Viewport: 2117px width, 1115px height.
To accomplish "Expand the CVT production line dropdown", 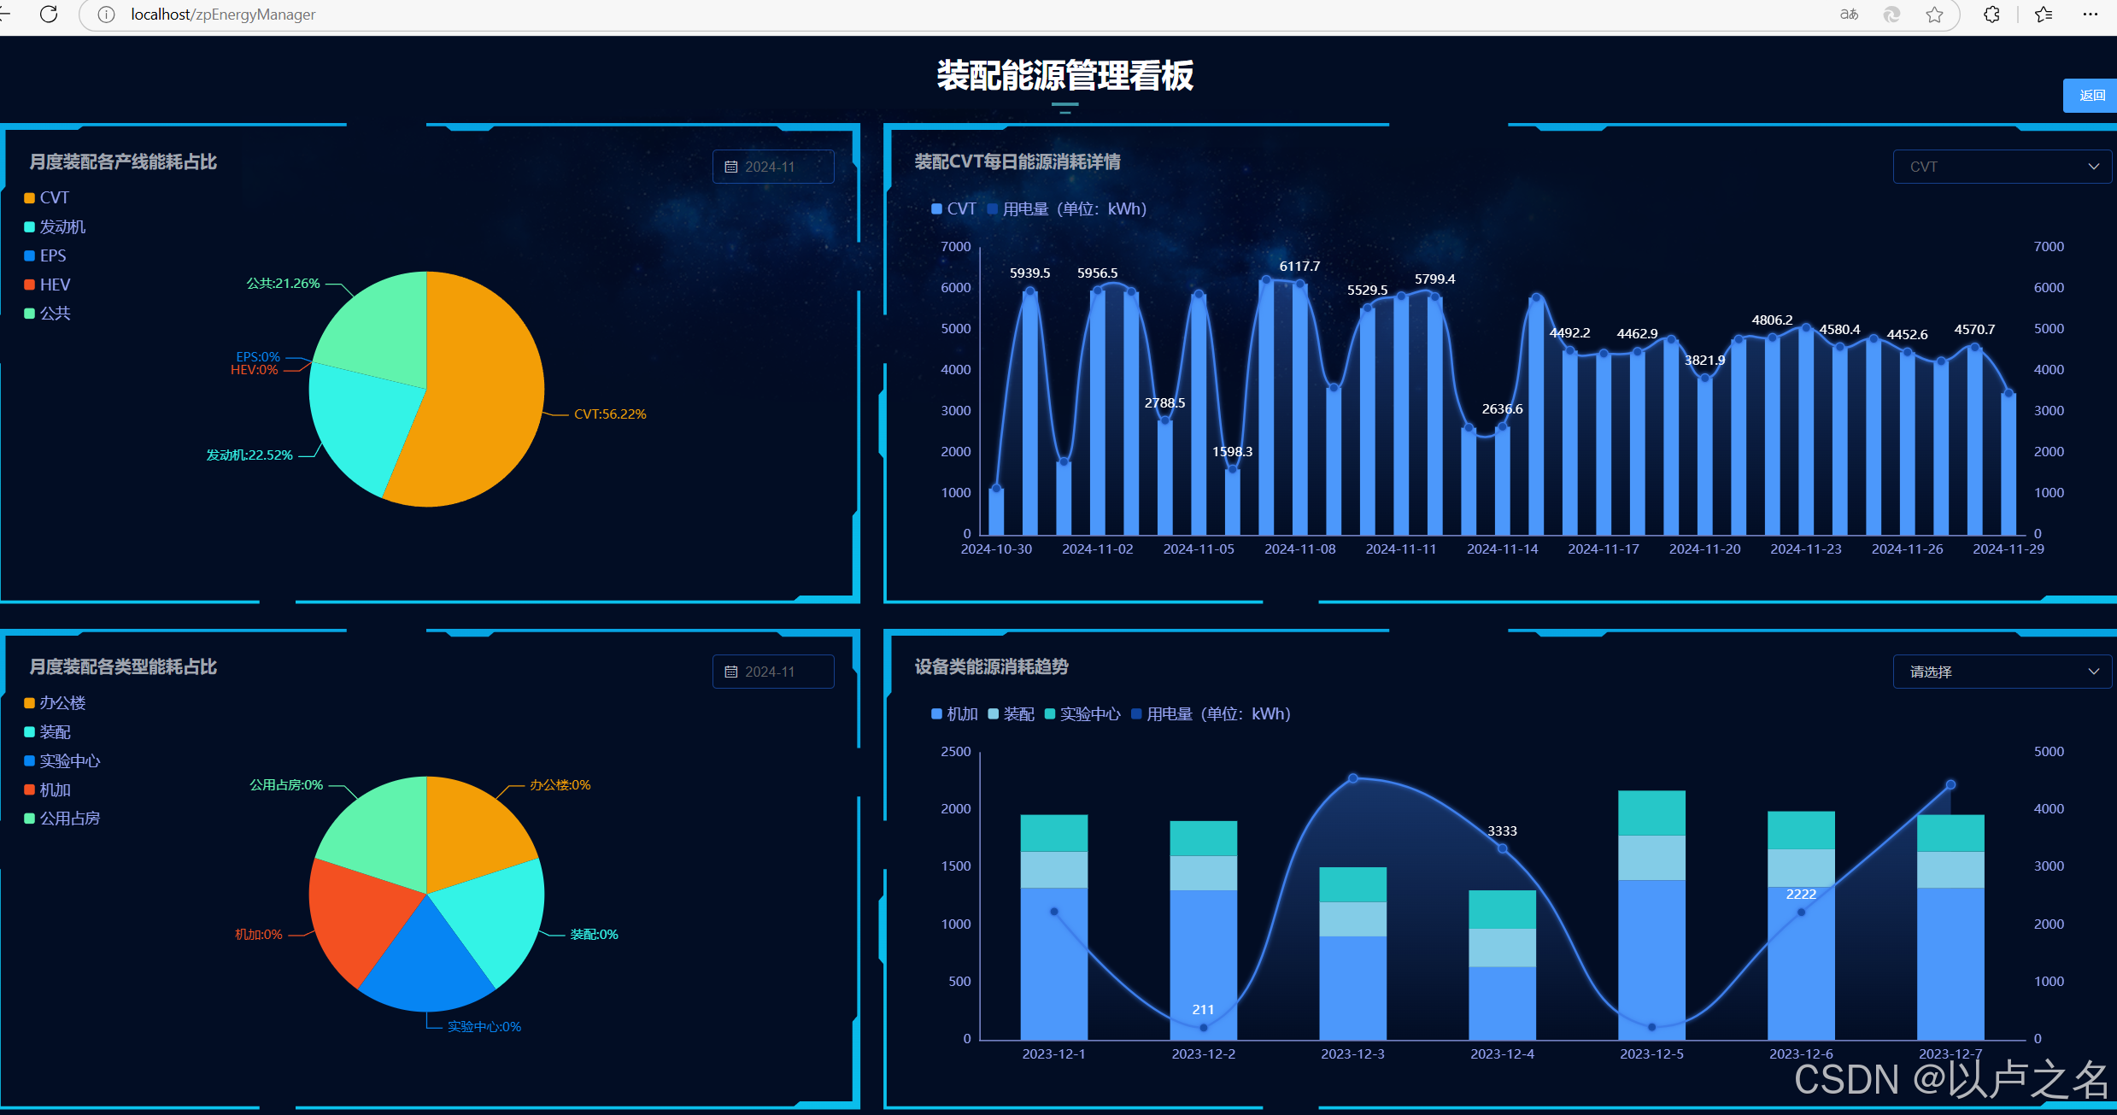I will 2002,167.
